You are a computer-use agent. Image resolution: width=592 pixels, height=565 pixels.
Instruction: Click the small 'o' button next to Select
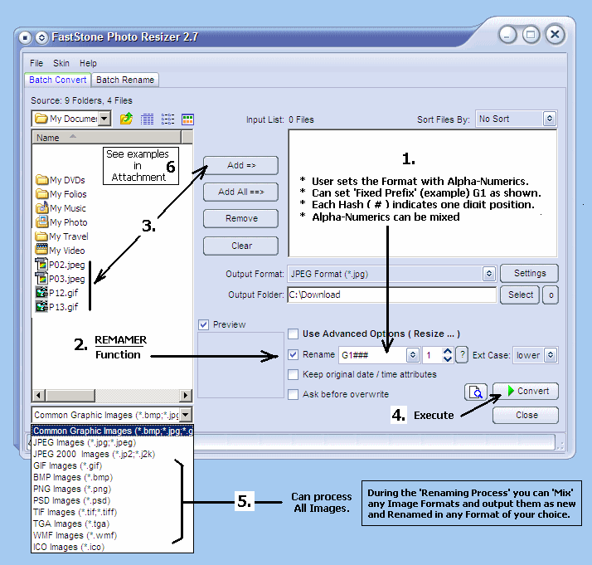pos(550,295)
